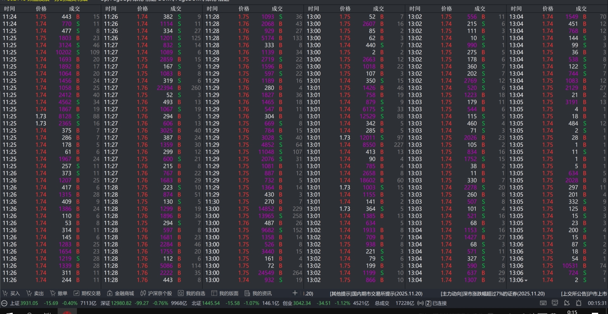Click the 创业 index value 3042.34
This screenshot has height=314, width=608.
pyautogui.click(x=302, y=303)
